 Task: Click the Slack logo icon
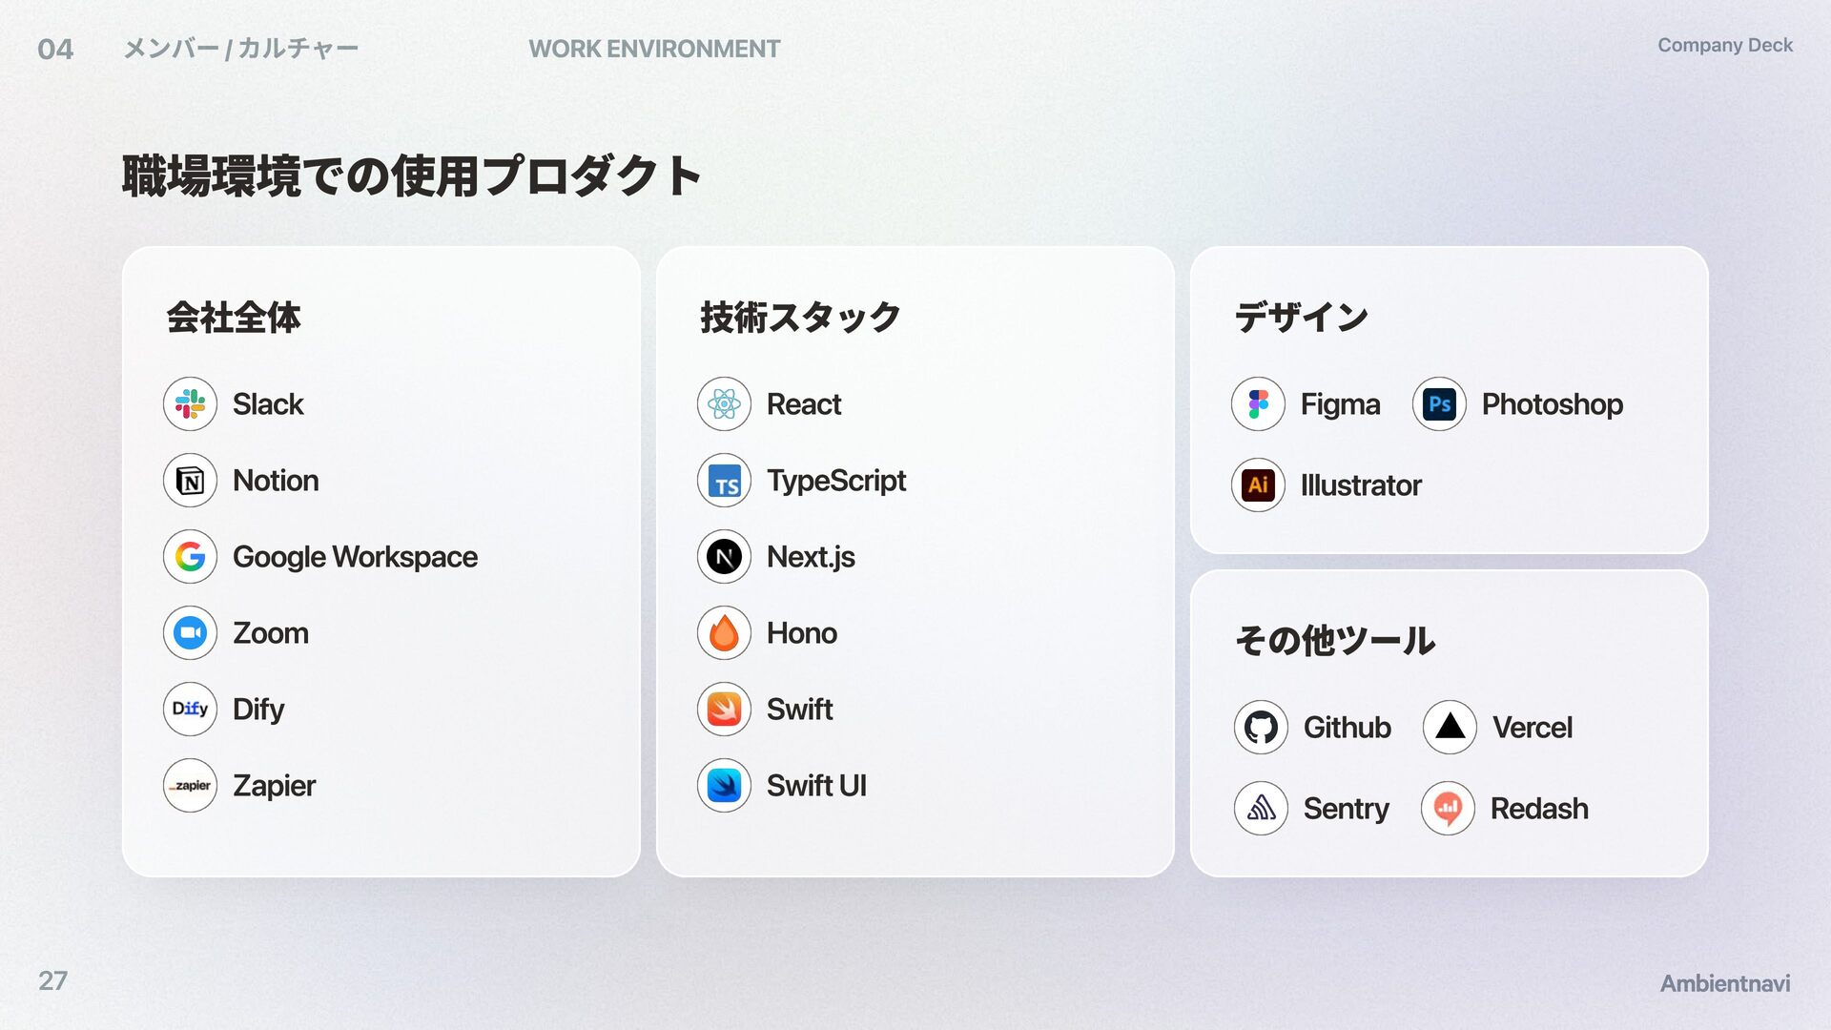[190, 404]
